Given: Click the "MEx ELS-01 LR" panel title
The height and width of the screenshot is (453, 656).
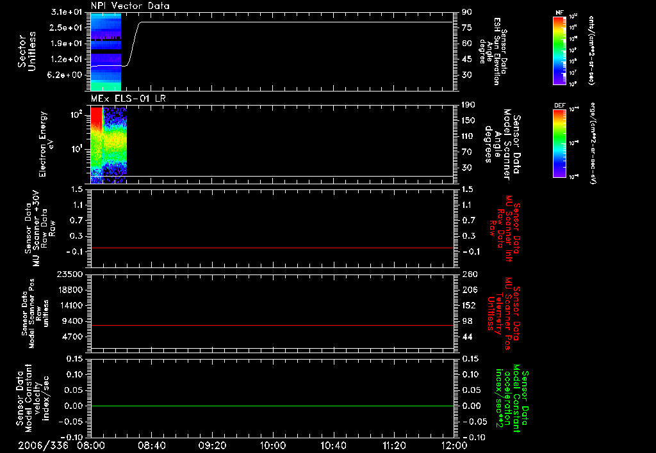Looking at the screenshot, I should pyautogui.click(x=128, y=99).
